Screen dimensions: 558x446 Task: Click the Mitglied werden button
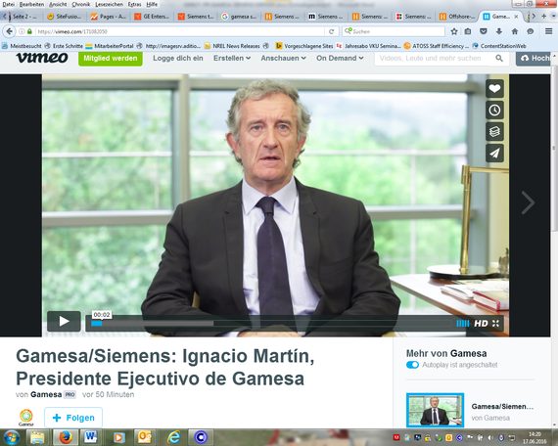111,59
